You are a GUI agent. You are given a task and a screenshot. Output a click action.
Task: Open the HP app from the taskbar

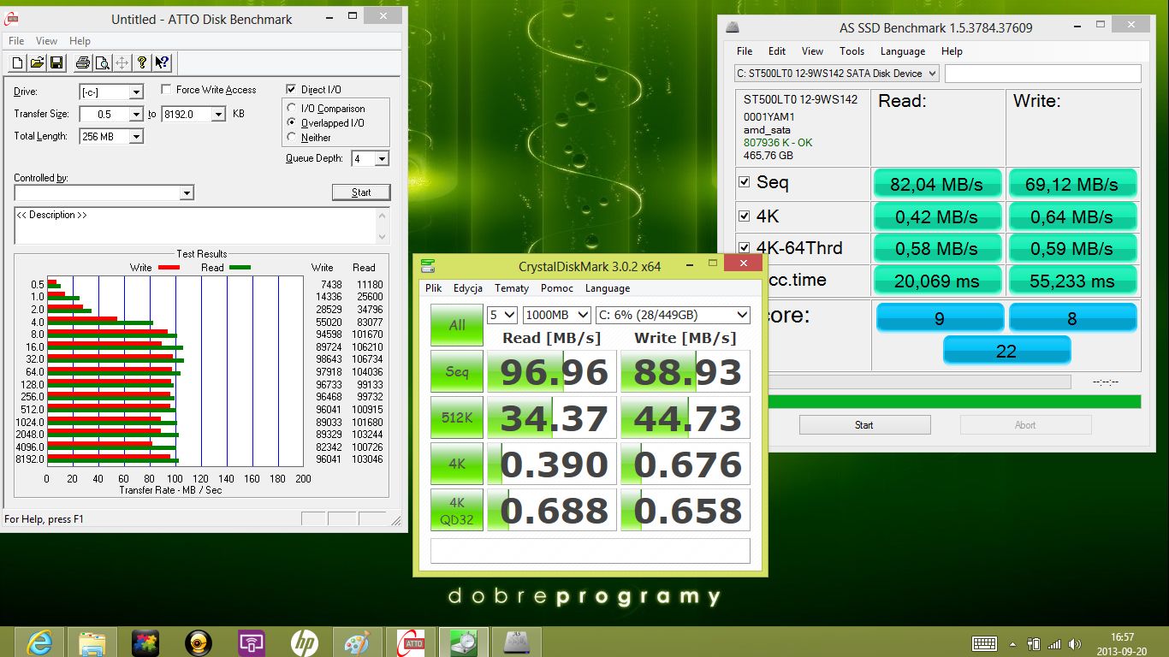click(x=305, y=642)
